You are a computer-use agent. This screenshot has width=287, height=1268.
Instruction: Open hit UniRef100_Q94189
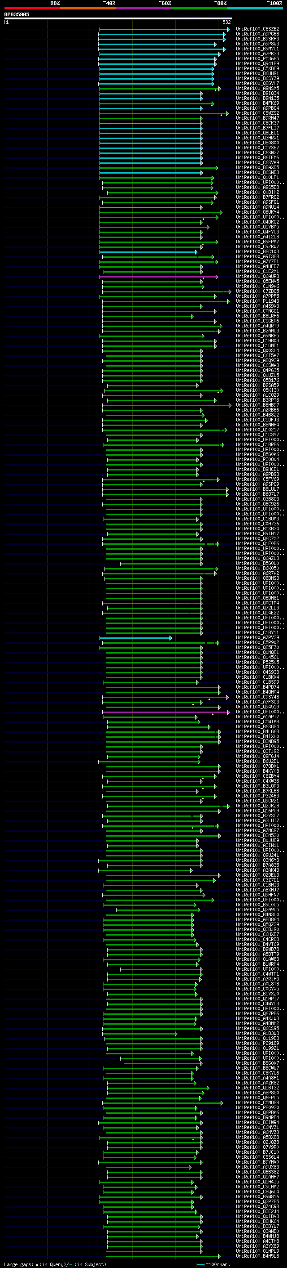(x=257, y=63)
